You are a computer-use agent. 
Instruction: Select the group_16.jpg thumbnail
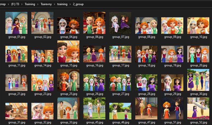94,54
